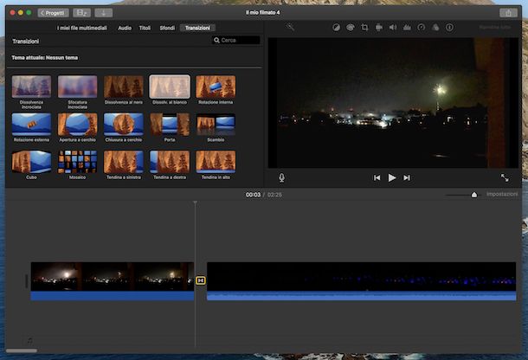Click the magic wand auto-enhance icon

pyautogui.click(x=290, y=27)
